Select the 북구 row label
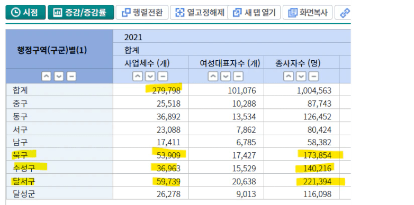The image size is (414, 205). pyautogui.click(x=20, y=155)
